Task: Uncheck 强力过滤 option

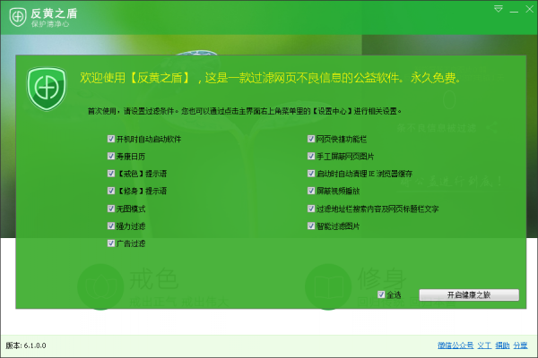Action: [x=111, y=226]
